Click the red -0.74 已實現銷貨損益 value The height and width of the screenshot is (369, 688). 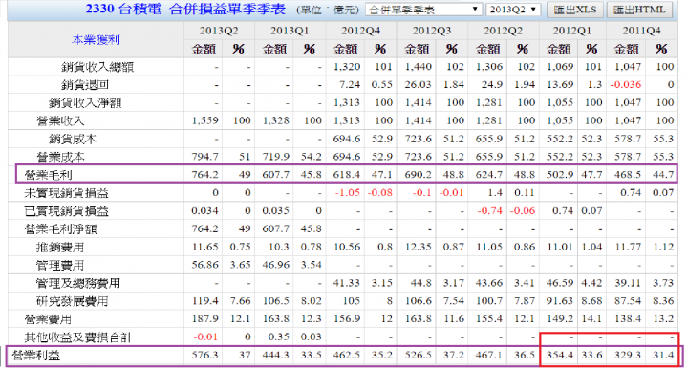coord(489,211)
